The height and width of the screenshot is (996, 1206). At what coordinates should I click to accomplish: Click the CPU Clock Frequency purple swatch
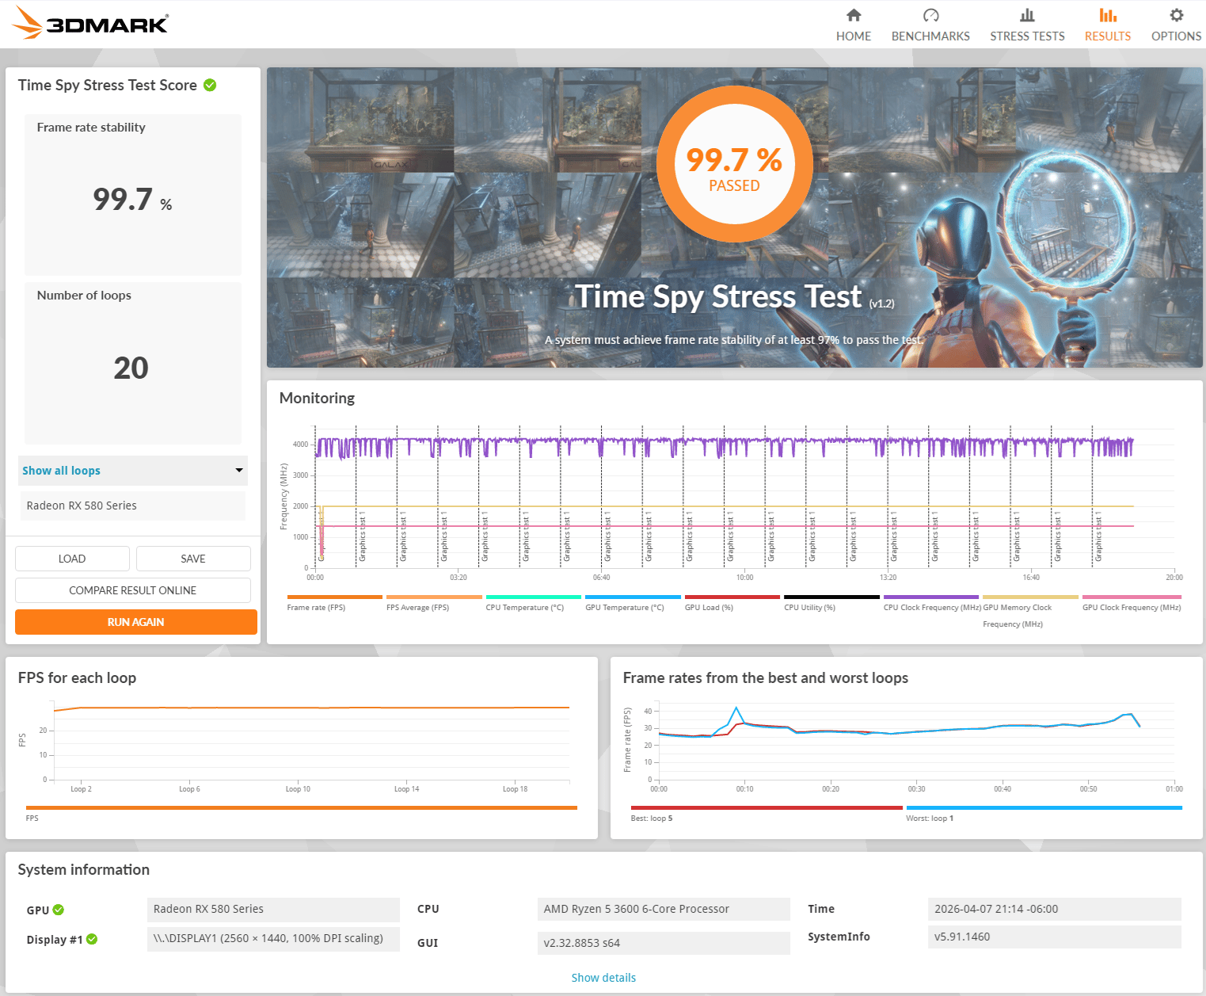coord(931,597)
